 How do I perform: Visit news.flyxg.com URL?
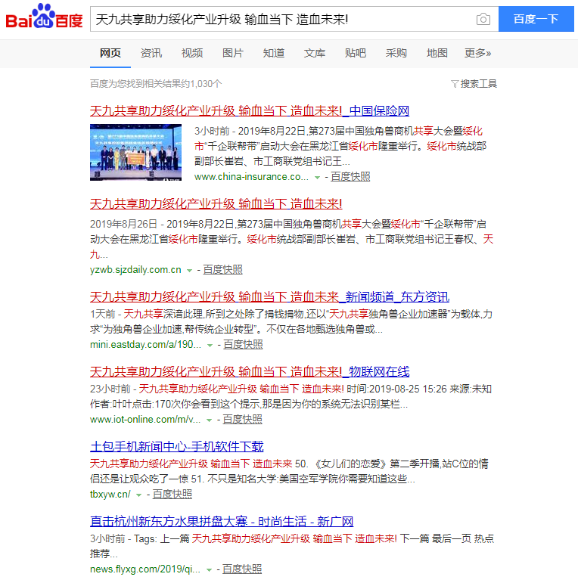(x=145, y=569)
